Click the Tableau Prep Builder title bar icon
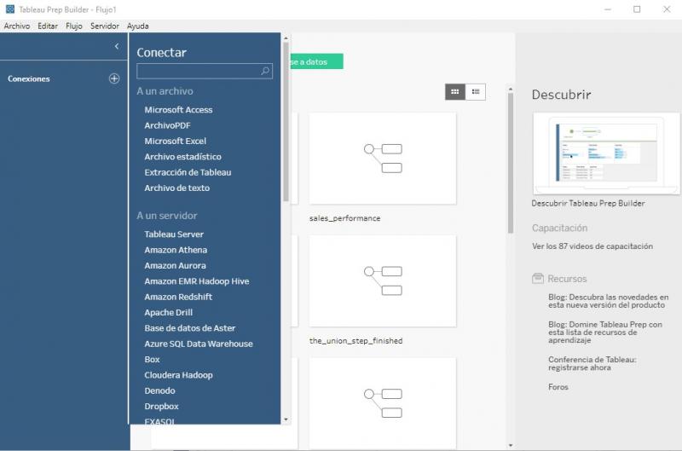Screen dimensions: 682x451 coord(9,9)
